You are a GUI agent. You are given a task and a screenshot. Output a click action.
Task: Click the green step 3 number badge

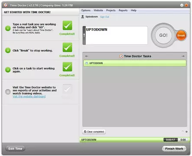[x=8, y=70]
